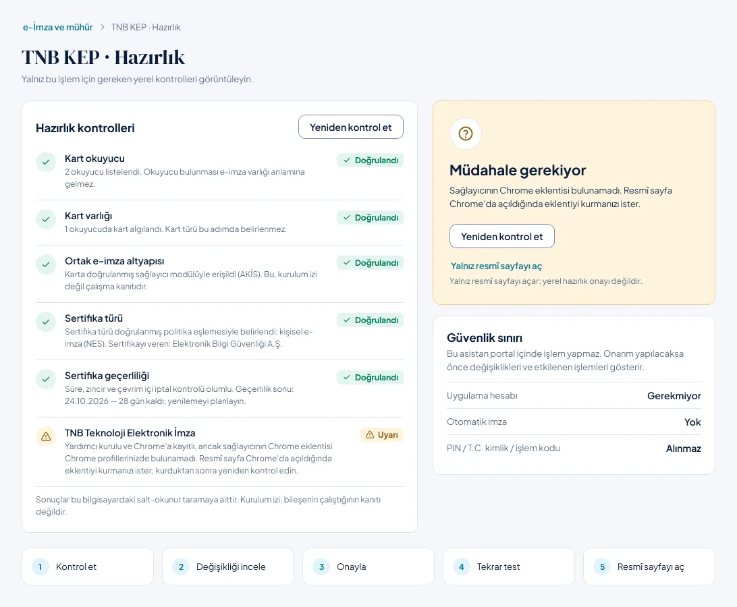Click the Kart okuyucu green check icon
Image resolution: width=737 pixels, height=607 pixels.
tap(46, 162)
